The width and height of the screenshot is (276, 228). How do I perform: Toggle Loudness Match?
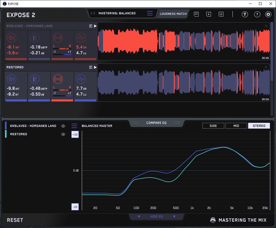(173, 14)
